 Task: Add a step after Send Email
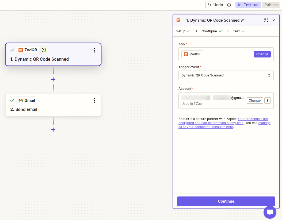point(53,130)
